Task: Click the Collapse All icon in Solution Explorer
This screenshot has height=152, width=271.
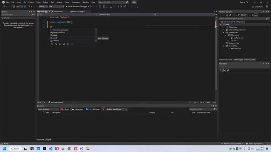Action: click(242, 15)
